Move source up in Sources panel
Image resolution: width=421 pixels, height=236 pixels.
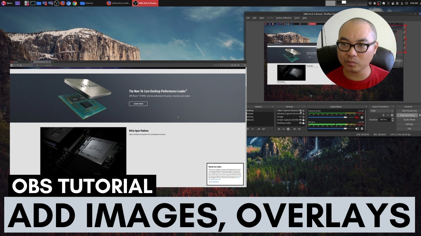pyautogui.click(x=295, y=129)
